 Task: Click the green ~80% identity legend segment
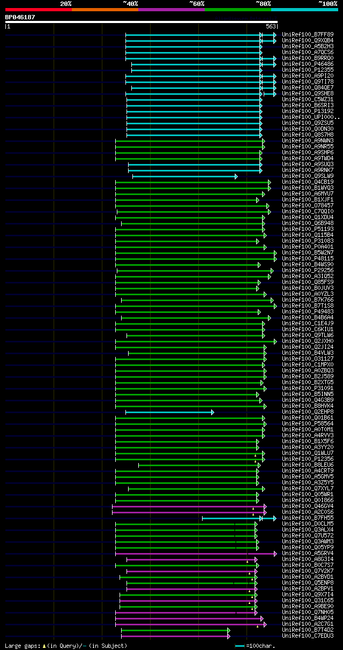pyautogui.click(x=237, y=9)
